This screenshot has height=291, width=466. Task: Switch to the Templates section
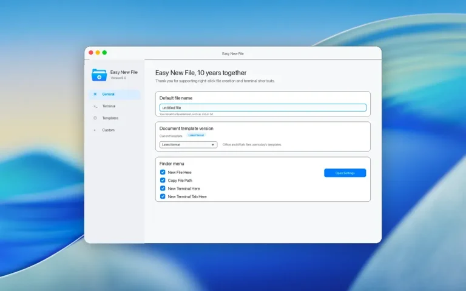115,118
